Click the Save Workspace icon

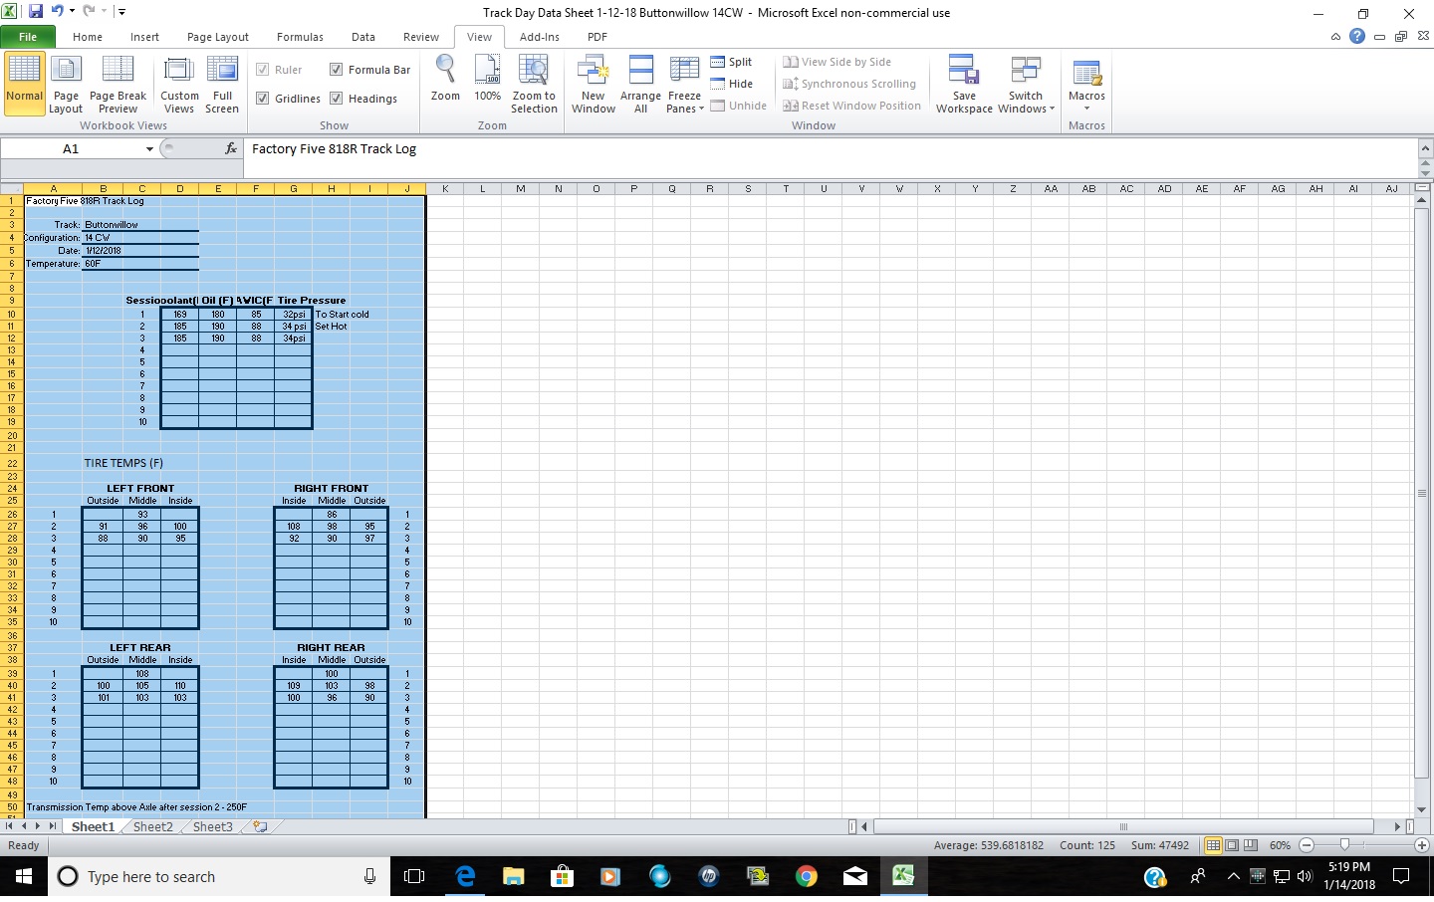(x=964, y=85)
